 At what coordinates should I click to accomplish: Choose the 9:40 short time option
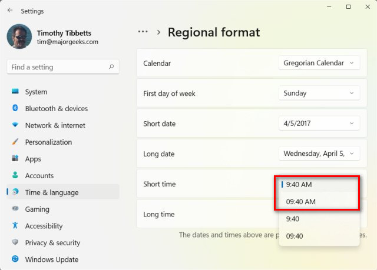[293, 219]
